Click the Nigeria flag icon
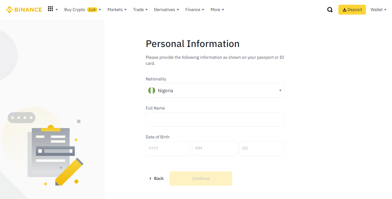The width and height of the screenshot is (392, 199). [x=152, y=90]
